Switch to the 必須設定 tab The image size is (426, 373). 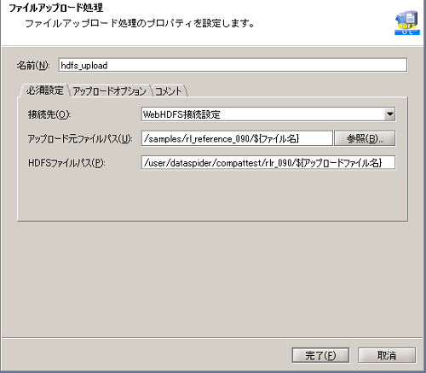pyautogui.click(x=44, y=90)
